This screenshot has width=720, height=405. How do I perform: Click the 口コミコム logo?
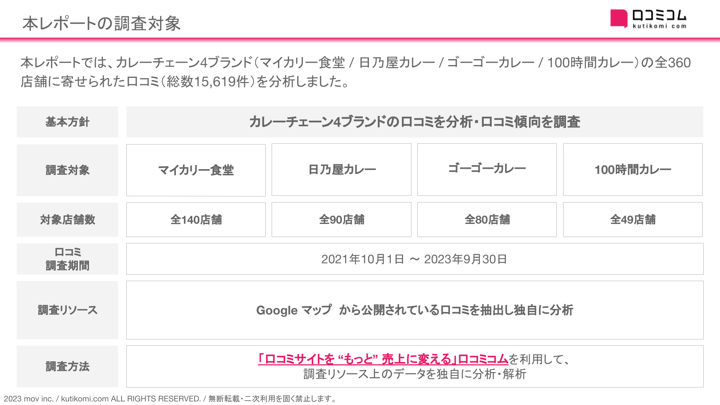pos(648,19)
